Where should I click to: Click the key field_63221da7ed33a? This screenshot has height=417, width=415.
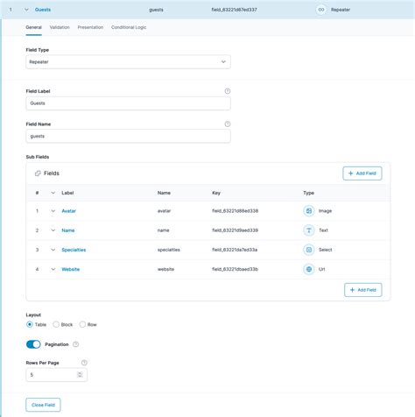(235, 250)
